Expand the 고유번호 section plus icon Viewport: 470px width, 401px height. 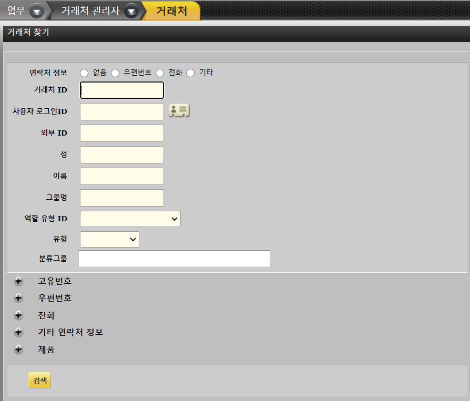point(18,281)
